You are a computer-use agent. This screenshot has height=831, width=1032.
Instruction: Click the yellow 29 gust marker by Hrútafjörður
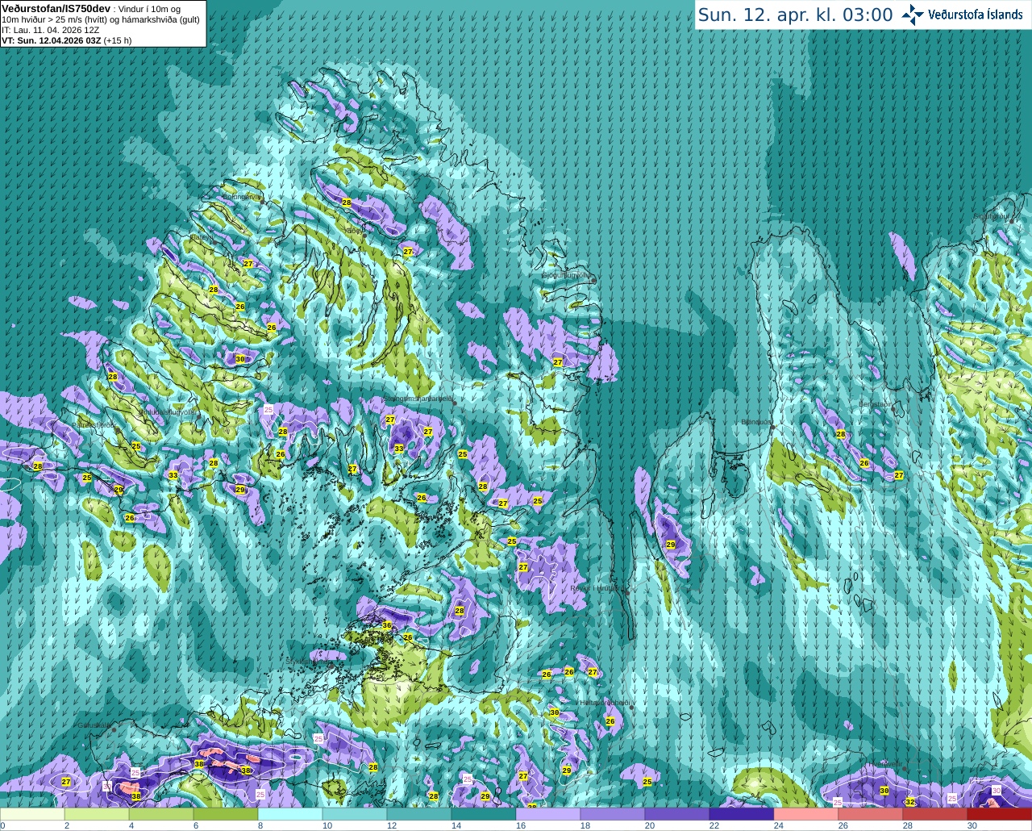pyautogui.click(x=671, y=545)
